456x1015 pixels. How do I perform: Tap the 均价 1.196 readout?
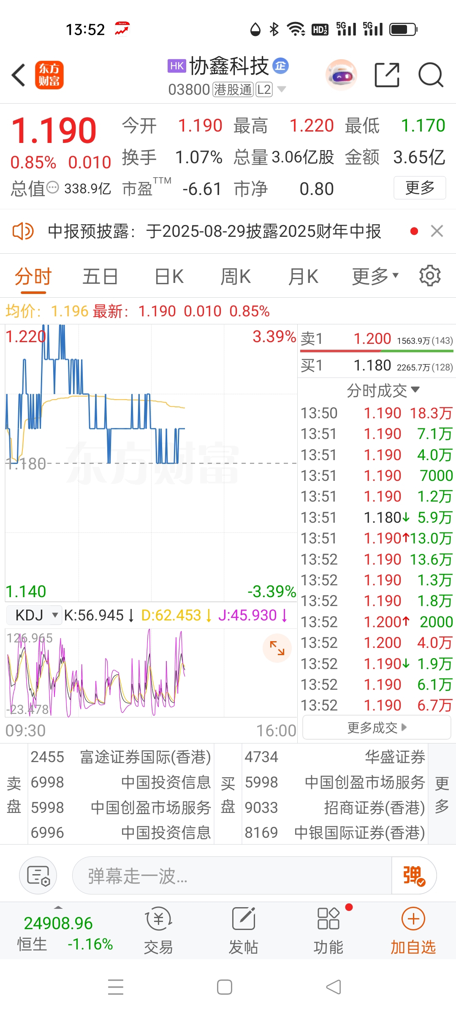click(x=47, y=311)
